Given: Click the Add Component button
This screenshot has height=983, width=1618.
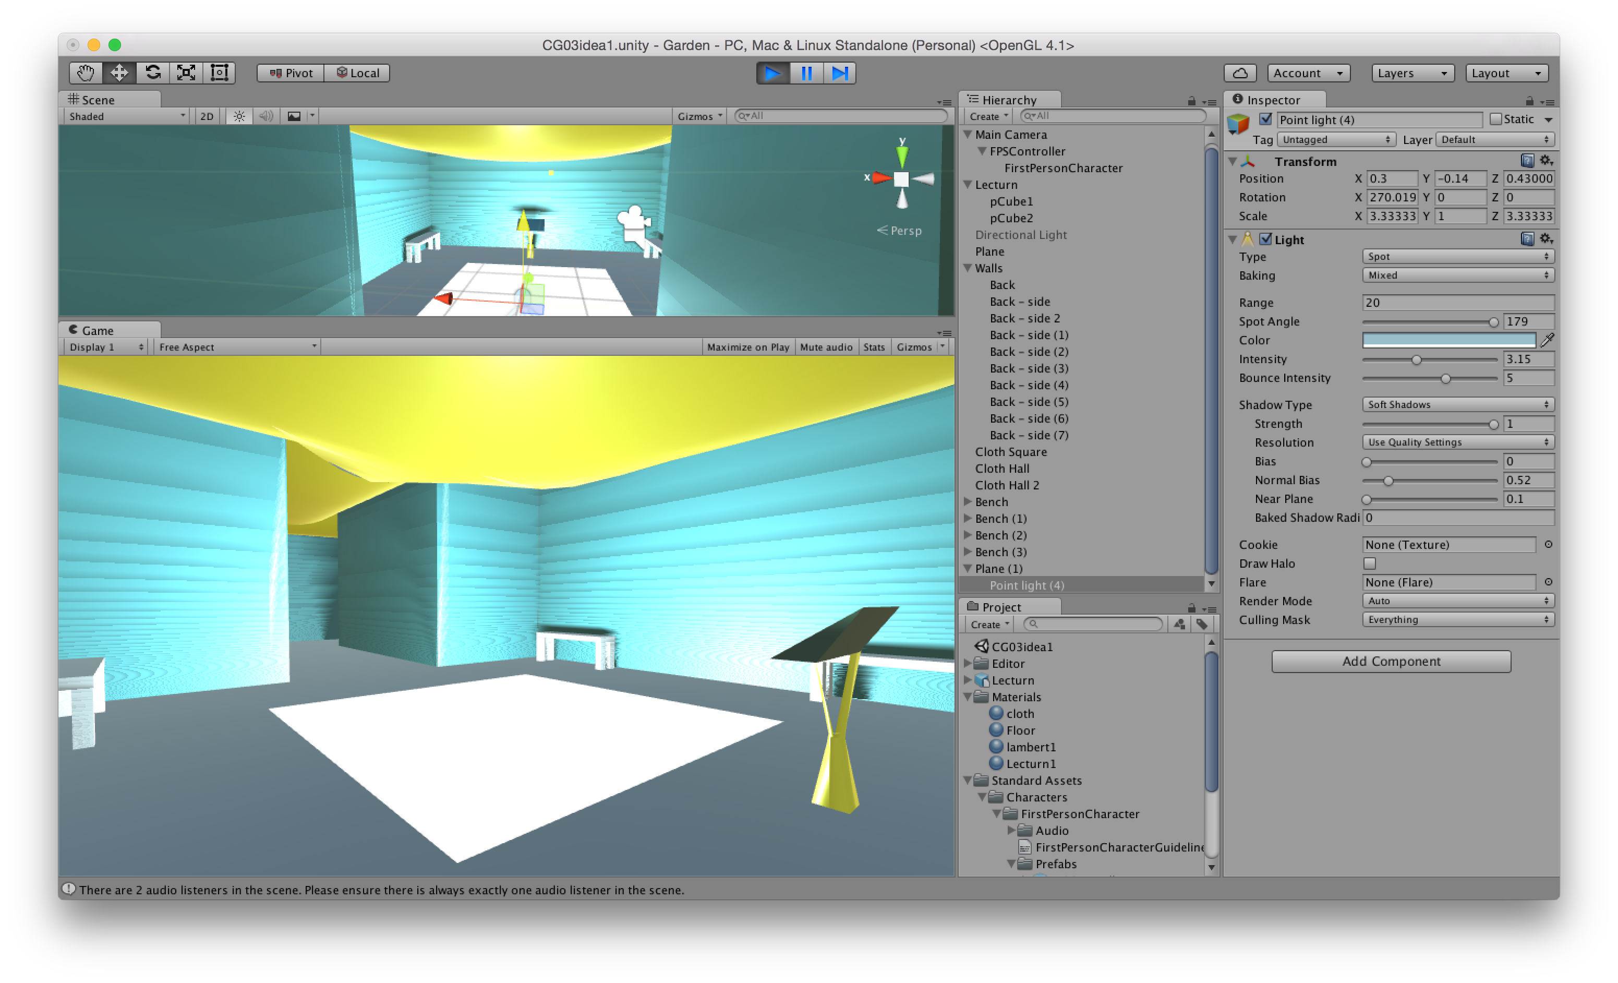Looking at the screenshot, I should tap(1390, 661).
